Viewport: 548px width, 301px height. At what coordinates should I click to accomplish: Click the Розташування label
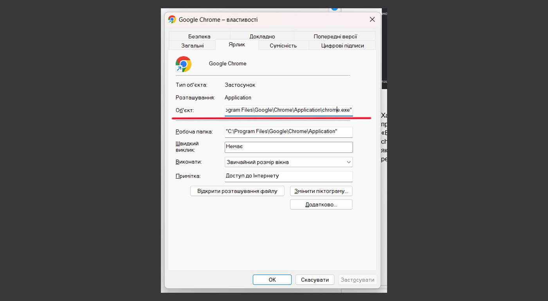(x=195, y=98)
